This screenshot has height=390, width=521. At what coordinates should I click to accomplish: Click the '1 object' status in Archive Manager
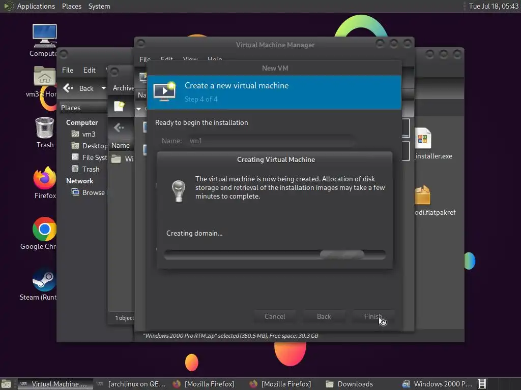[124, 318]
